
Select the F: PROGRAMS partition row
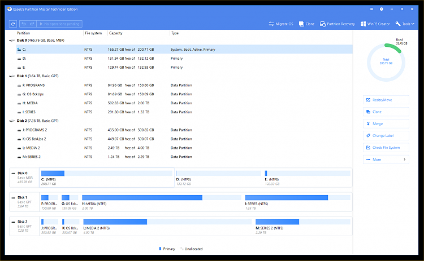(x=184, y=85)
